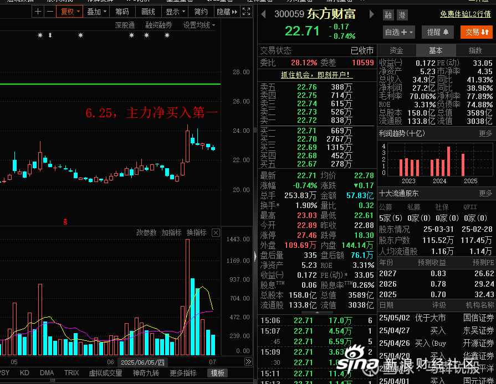Open the 自选+ watchlist dropdown
Viewport: 496px width, 384px height.
[x=398, y=32]
